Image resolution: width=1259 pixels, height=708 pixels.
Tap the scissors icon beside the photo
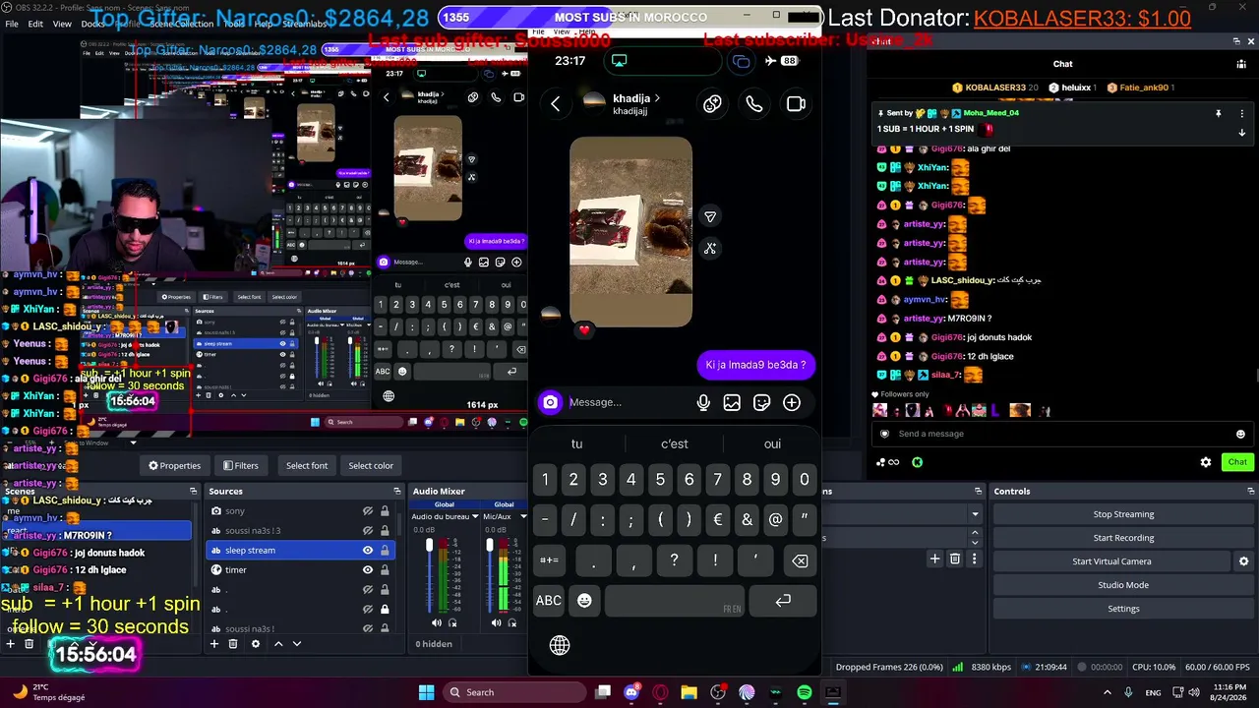(x=710, y=249)
